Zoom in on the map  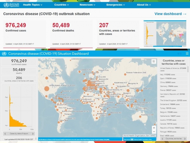tap(154, 128)
